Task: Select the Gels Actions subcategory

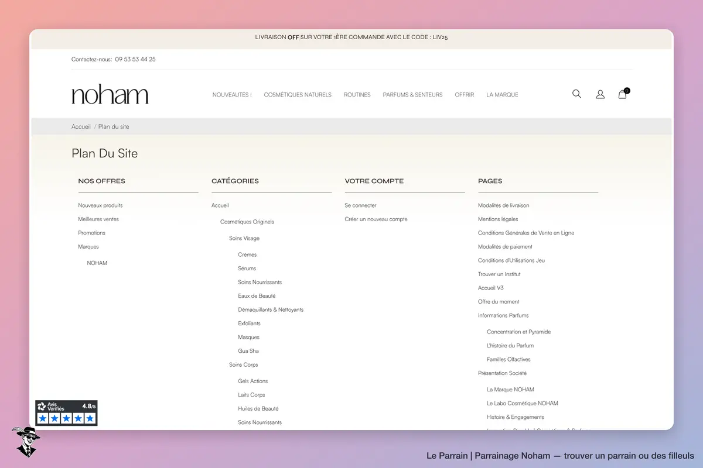Action: point(253,381)
